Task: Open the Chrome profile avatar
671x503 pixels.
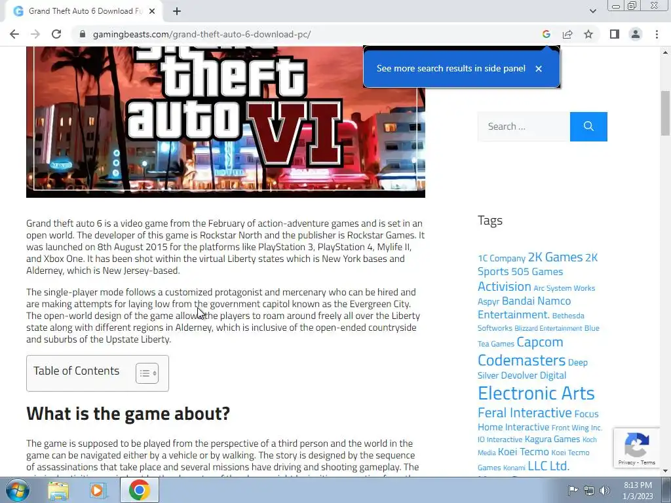Action: pos(636,34)
